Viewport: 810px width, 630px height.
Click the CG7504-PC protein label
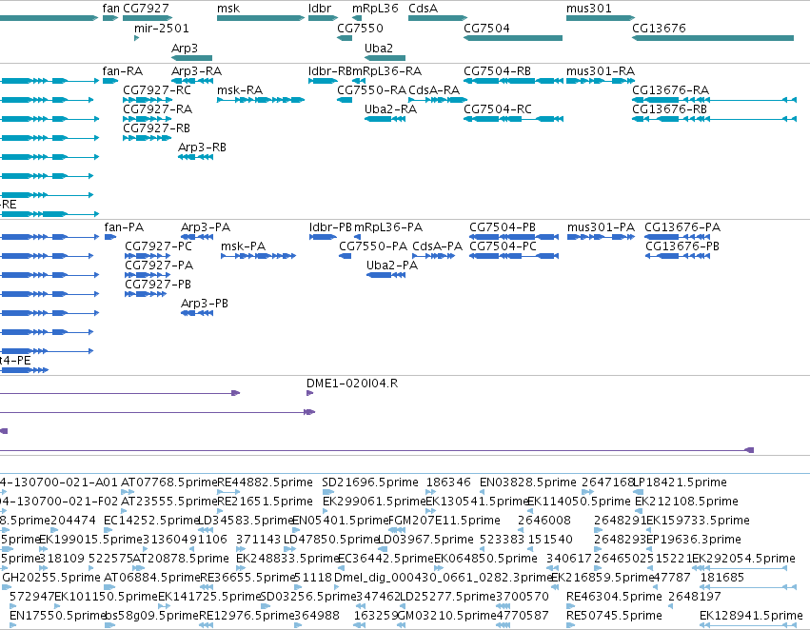coord(503,246)
